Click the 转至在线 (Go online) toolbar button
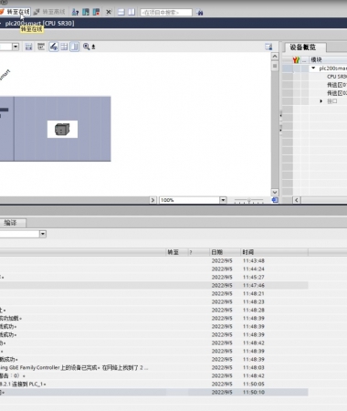The image size is (347, 411). (15, 12)
